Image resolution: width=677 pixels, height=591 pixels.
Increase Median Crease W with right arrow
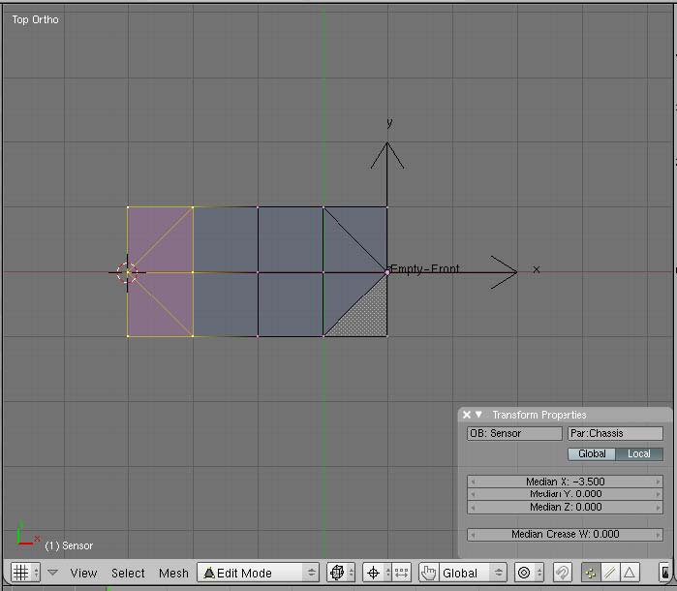coord(658,535)
